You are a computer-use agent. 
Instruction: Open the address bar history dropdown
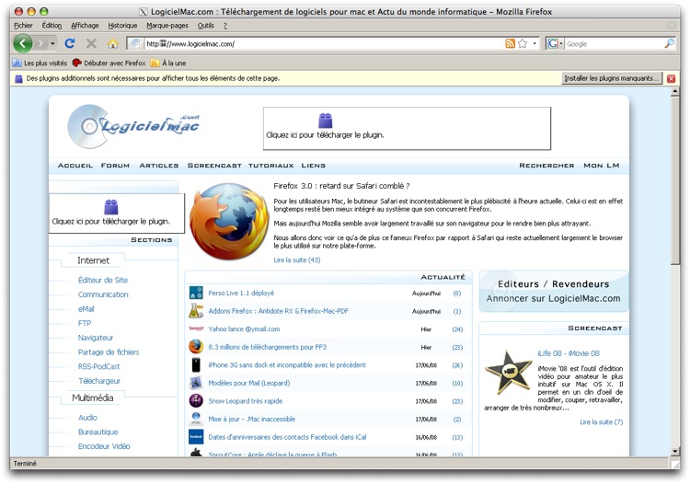[535, 43]
